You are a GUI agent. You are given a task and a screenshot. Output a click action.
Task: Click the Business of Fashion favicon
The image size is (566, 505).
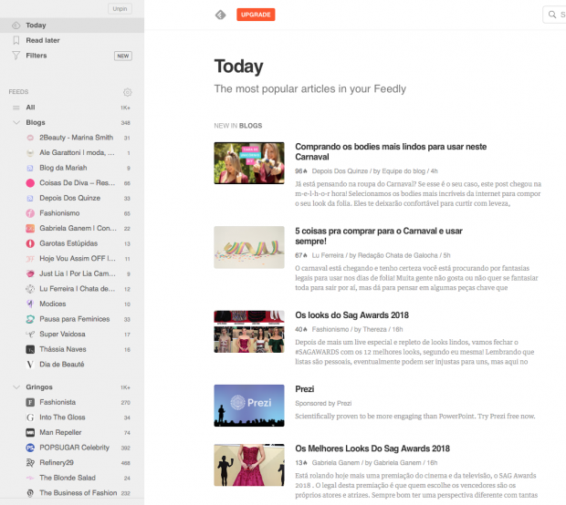[30, 493]
